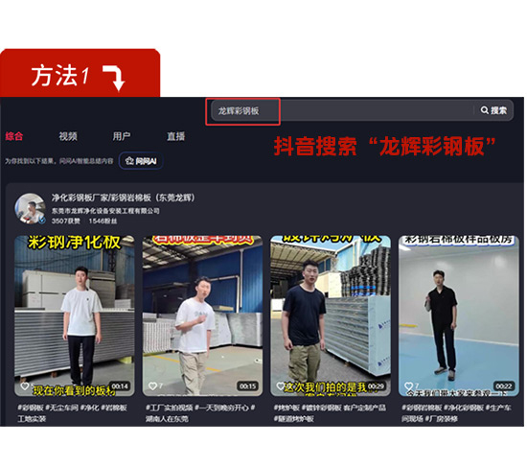The height and width of the screenshot is (467, 527).
Task: Open the 彩钢净化板 video thumbnail
Action: point(75,315)
